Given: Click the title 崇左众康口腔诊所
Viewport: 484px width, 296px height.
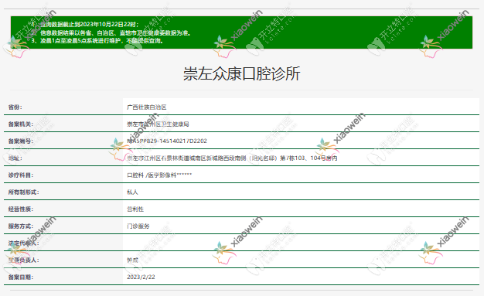Looking at the screenshot, I should click(241, 73).
